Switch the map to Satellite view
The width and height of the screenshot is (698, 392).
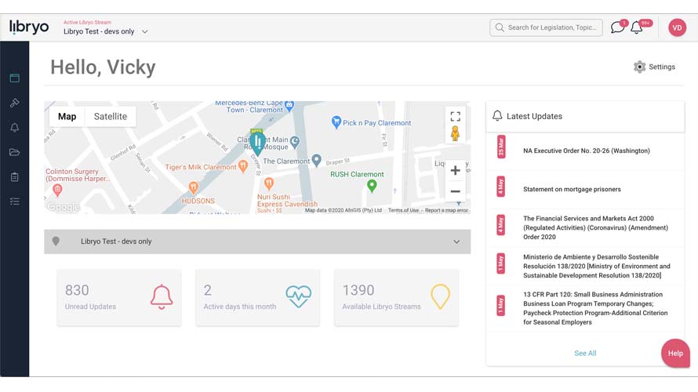111,117
